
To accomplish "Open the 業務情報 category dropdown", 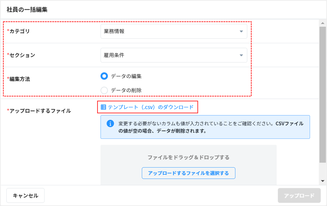I will [173, 31].
